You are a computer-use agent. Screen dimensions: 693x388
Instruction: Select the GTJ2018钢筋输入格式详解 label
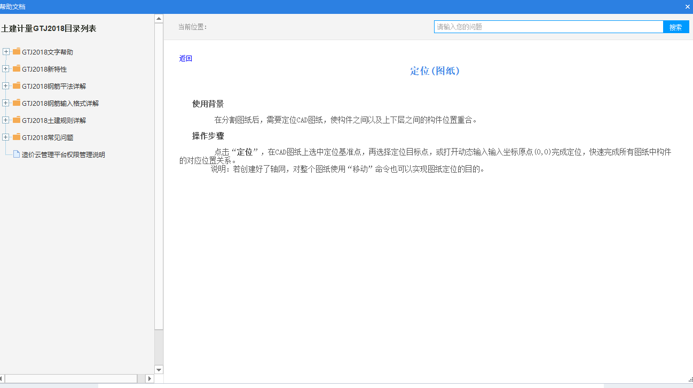(60, 104)
